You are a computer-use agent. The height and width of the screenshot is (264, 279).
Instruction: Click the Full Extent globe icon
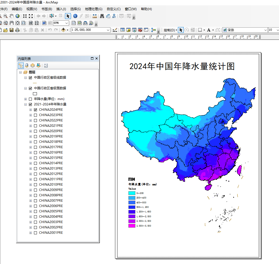[x=17, y=16]
